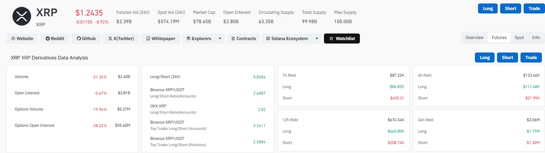This screenshot has height=153, width=545.
Task: Click the header Short button
Action: (x=510, y=9)
